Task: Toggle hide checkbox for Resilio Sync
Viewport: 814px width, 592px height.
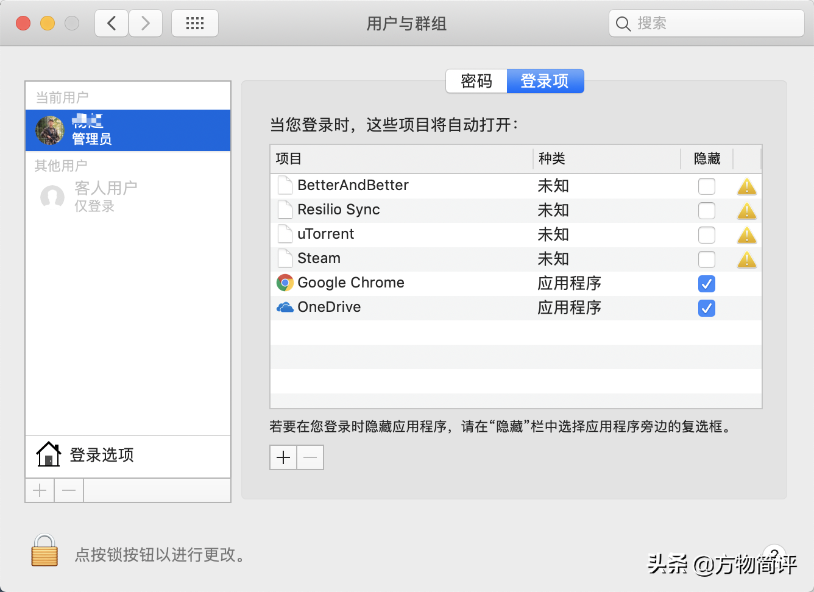Action: pyautogui.click(x=707, y=211)
